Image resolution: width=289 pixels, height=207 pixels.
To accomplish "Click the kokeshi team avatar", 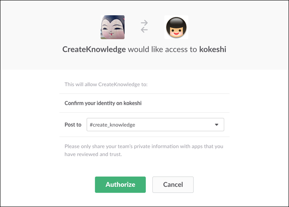I will [176, 27].
